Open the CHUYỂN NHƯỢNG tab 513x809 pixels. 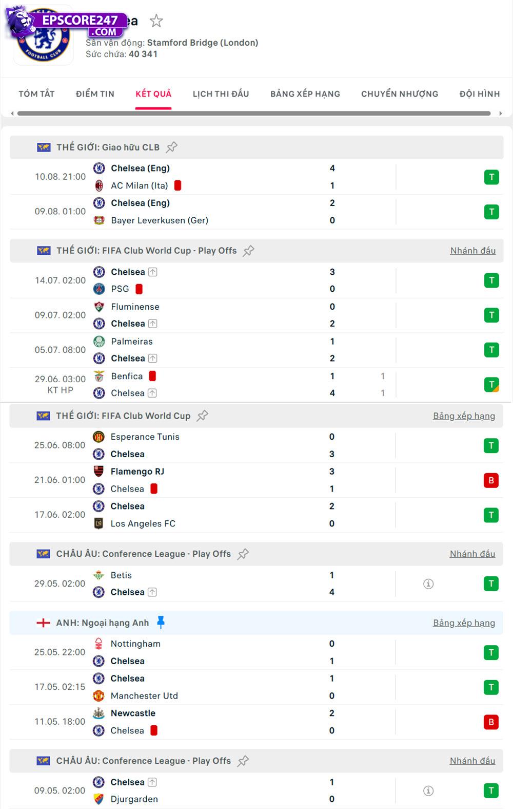click(x=400, y=93)
